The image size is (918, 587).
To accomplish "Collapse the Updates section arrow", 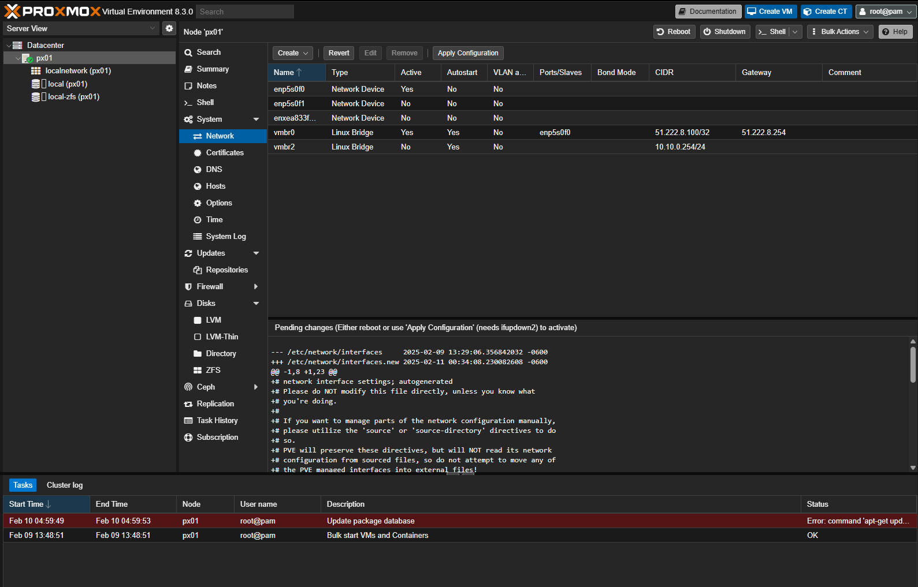I will [256, 253].
